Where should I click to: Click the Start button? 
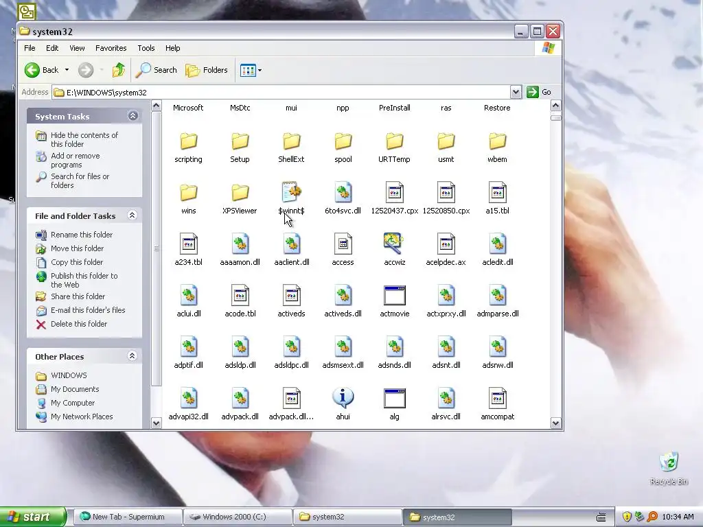[33, 517]
